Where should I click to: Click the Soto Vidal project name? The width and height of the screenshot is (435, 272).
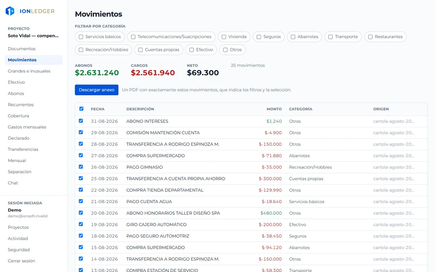click(x=33, y=36)
